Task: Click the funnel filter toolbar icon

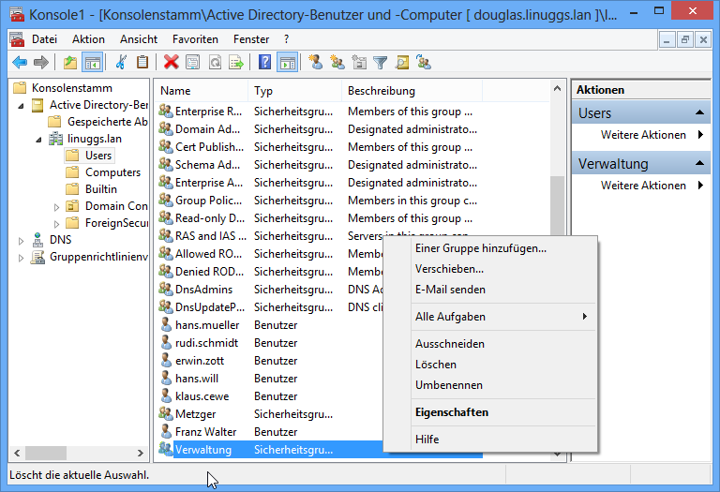Action: pyautogui.click(x=380, y=63)
